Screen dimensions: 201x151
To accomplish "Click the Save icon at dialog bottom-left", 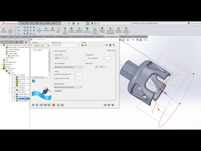I will pos(33,105).
